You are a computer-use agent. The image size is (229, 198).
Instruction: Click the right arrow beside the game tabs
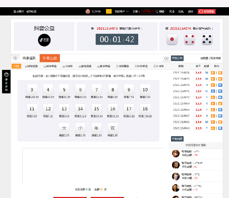(x=167, y=58)
